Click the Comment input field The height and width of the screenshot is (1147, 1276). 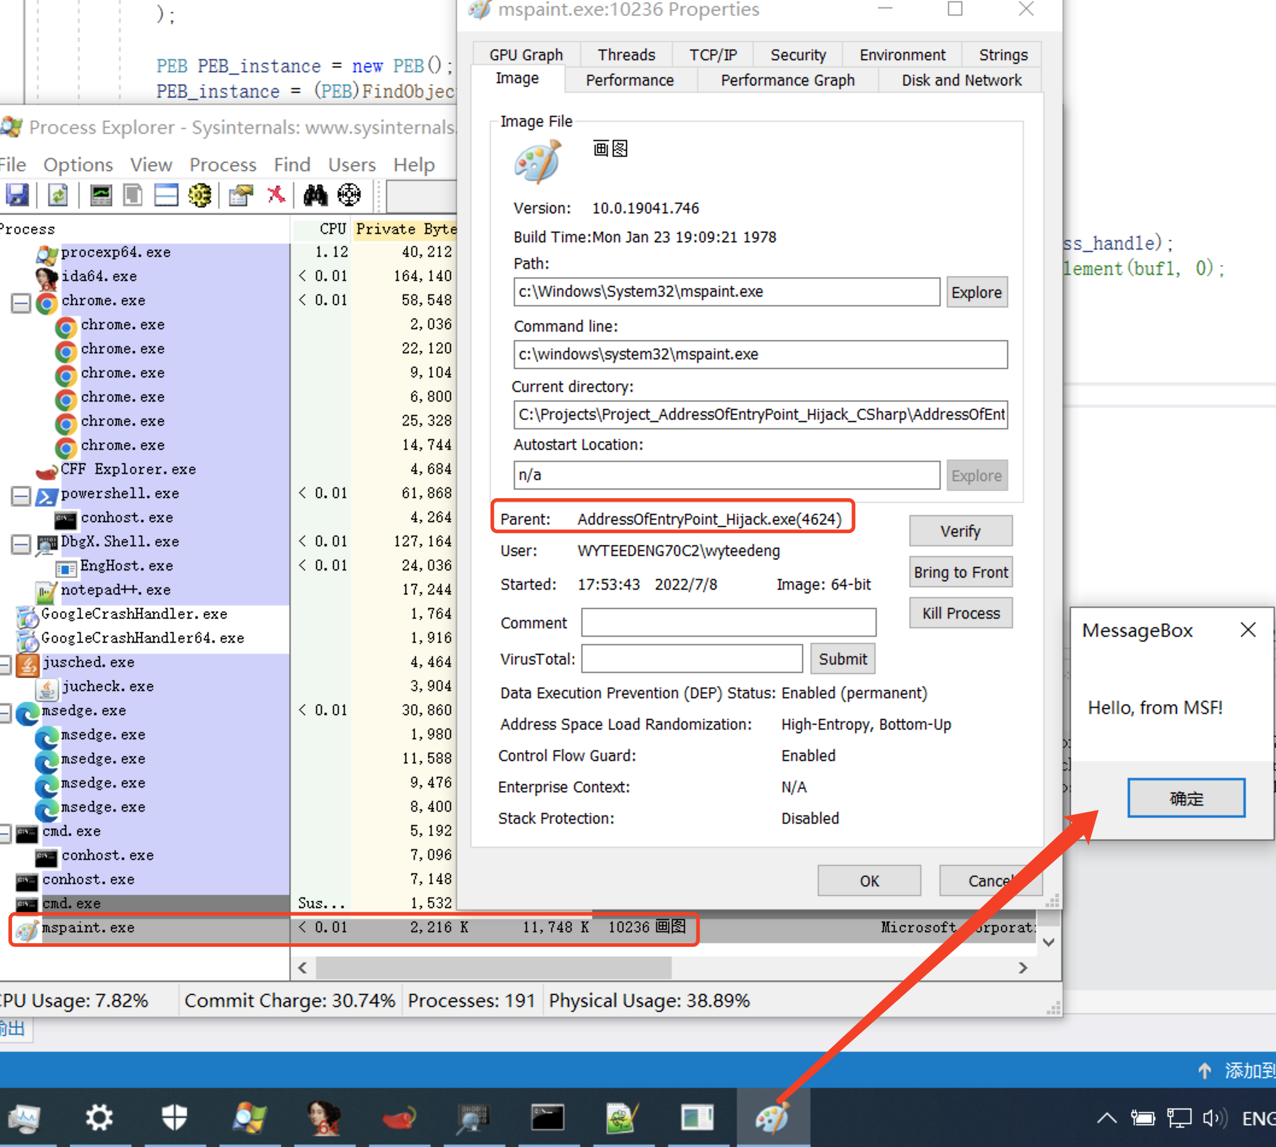728,623
